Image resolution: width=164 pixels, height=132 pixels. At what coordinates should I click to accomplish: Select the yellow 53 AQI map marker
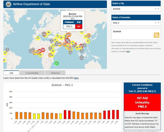point(88,41)
